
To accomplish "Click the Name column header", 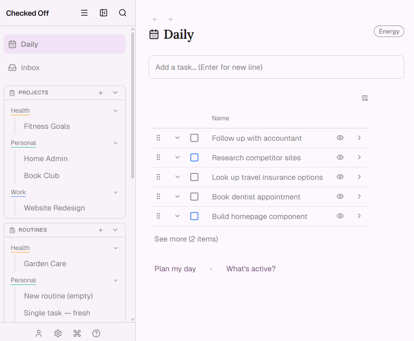I will coord(221,118).
